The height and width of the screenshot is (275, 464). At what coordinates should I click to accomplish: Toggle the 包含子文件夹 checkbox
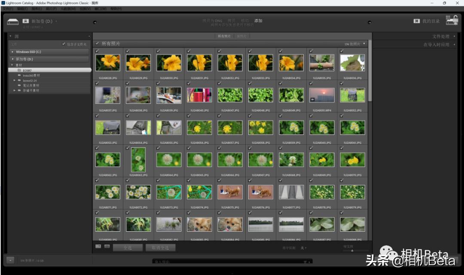point(64,44)
